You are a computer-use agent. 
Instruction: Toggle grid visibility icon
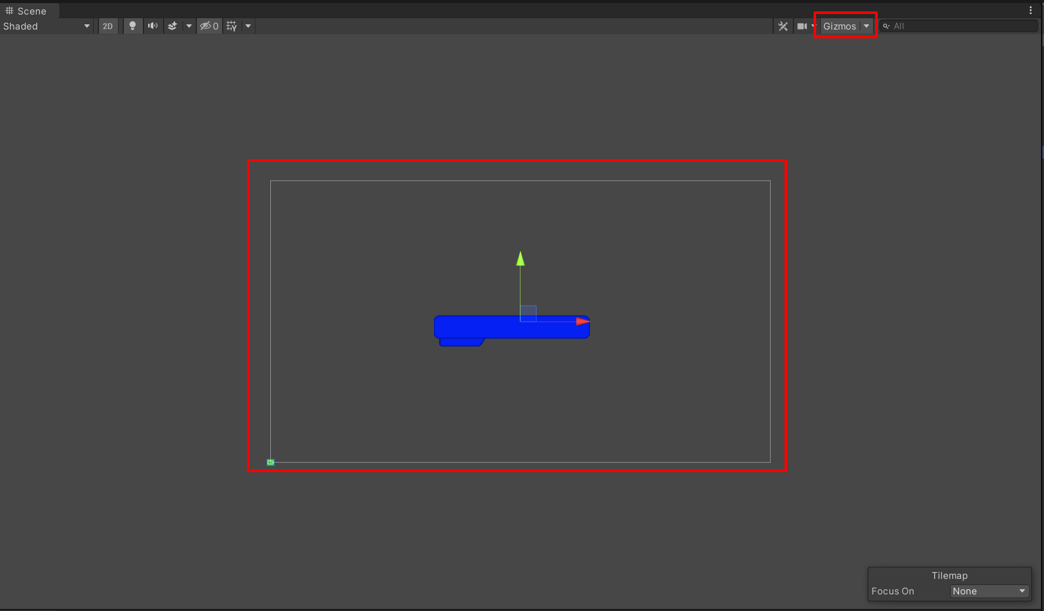(231, 26)
